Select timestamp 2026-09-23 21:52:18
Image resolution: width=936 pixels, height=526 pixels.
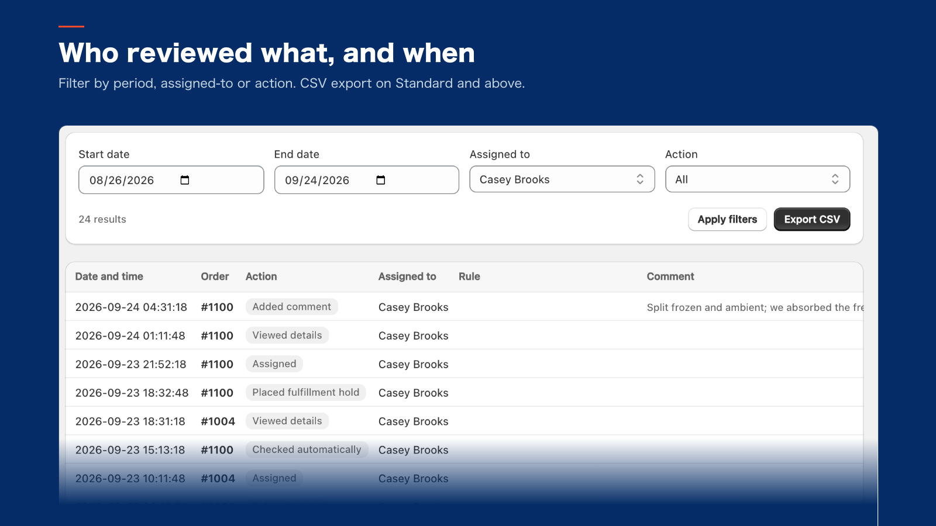[131, 365]
